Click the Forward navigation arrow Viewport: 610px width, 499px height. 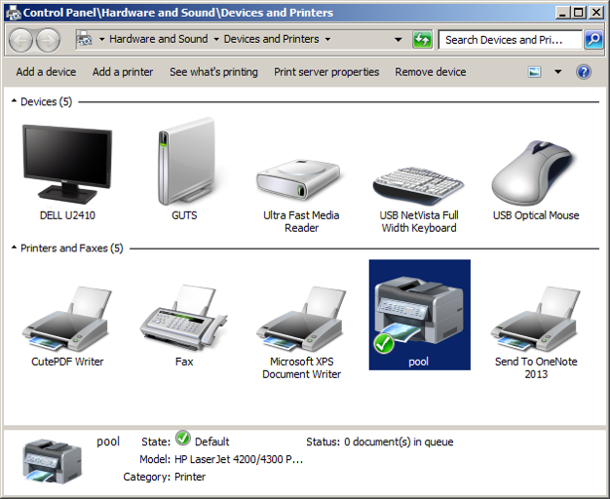pyautogui.click(x=48, y=40)
